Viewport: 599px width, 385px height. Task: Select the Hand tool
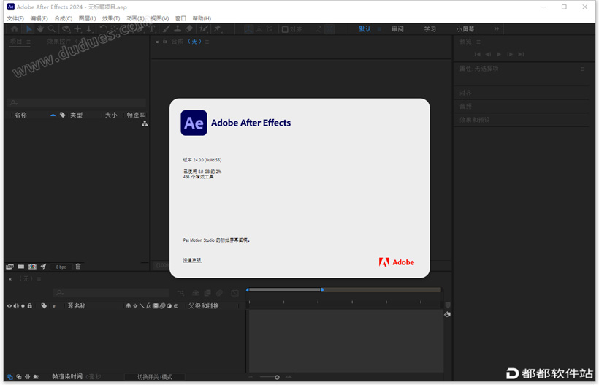tap(40, 29)
